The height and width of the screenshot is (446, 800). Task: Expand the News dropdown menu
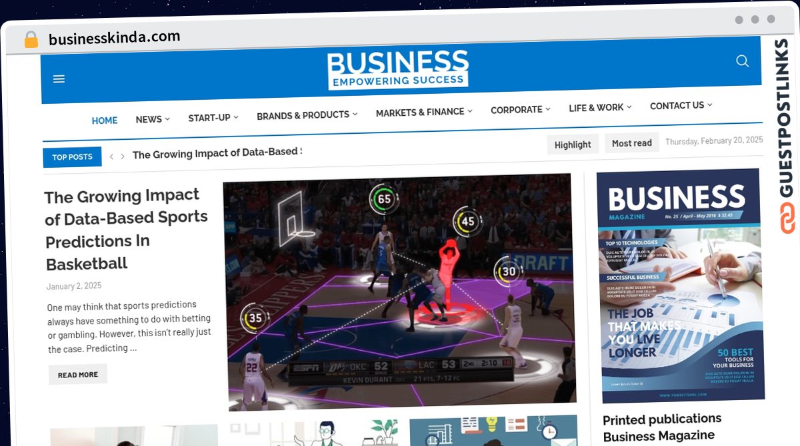coord(153,119)
